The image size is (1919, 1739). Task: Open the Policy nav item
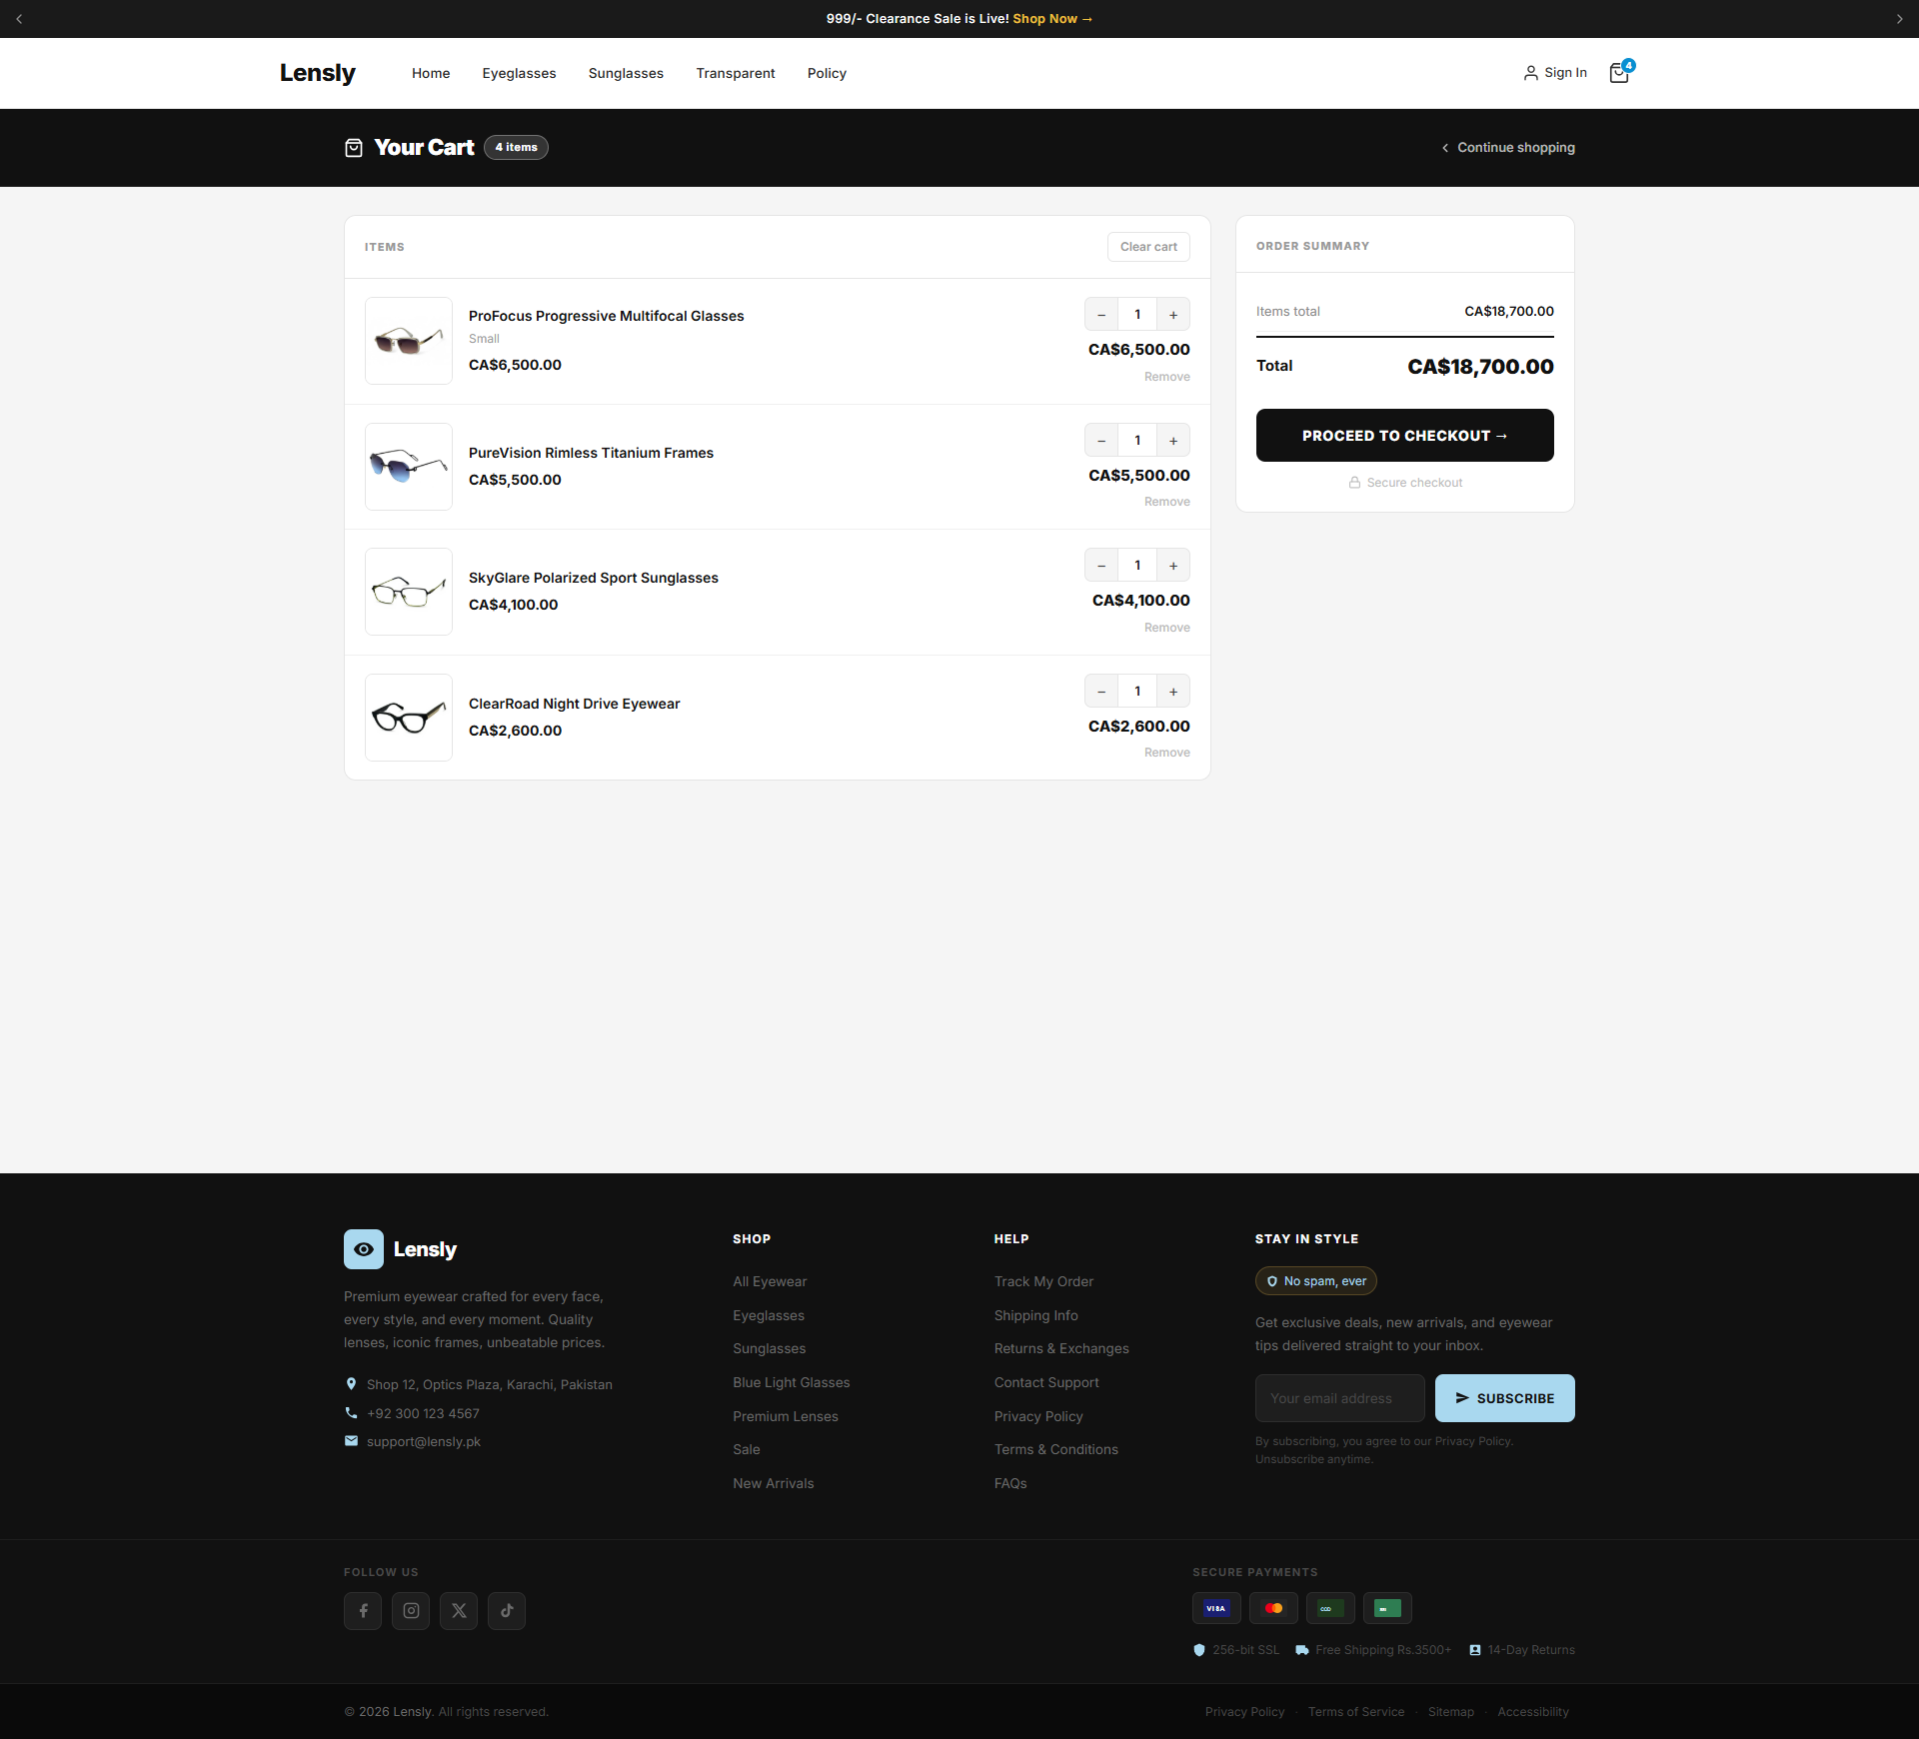pyautogui.click(x=827, y=73)
